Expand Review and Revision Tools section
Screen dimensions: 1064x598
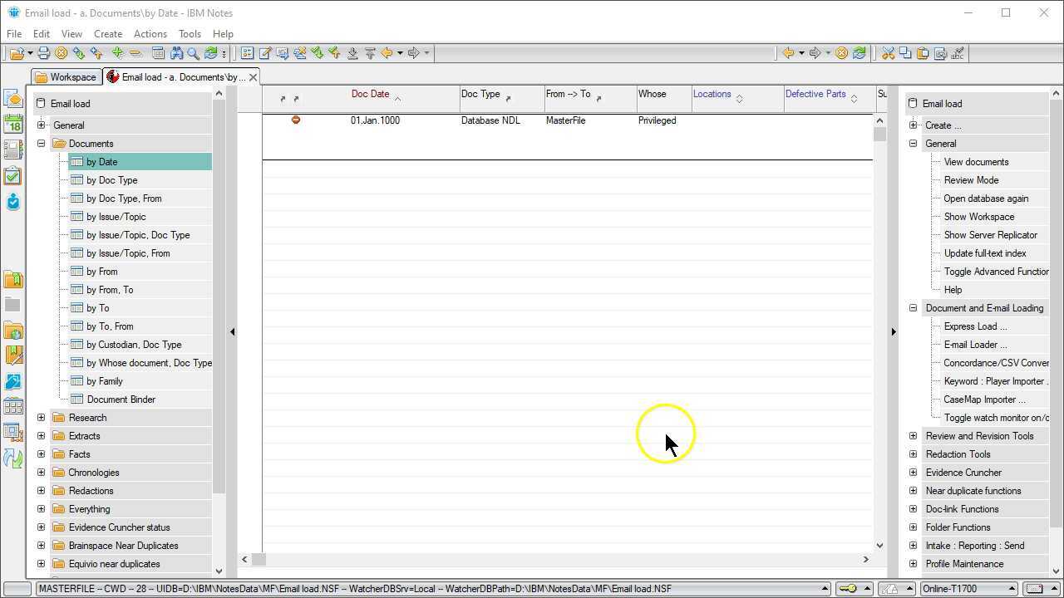pos(913,436)
